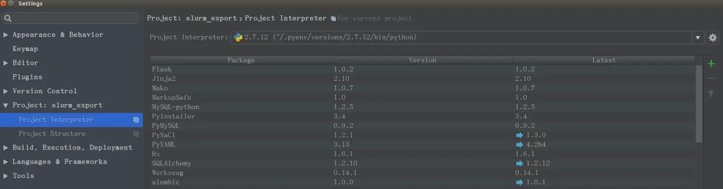Select the PyYAML package row
This screenshot has height=189, width=723.
pyautogui.click(x=423, y=145)
